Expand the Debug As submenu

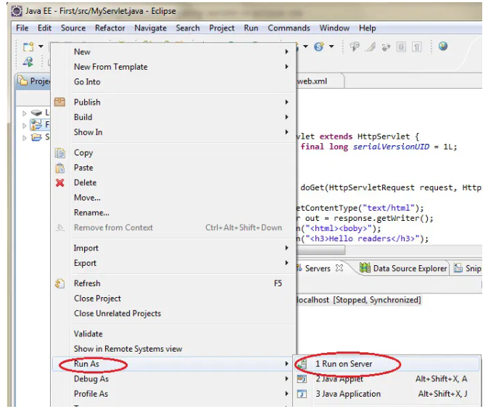point(91,379)
